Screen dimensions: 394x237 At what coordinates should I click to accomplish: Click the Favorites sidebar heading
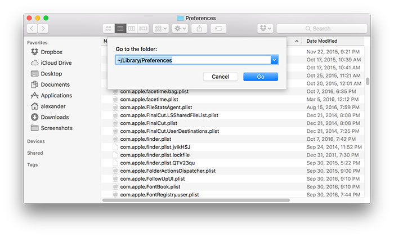coord(37,43)
